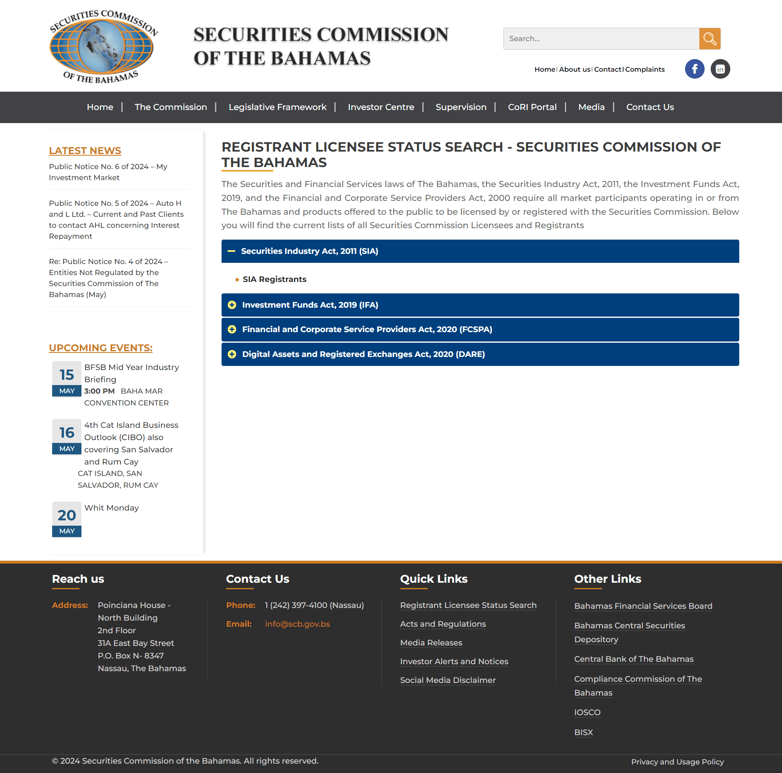
Task: Open Re: Public Notice No. 4 news
Action: click(108, 278)
